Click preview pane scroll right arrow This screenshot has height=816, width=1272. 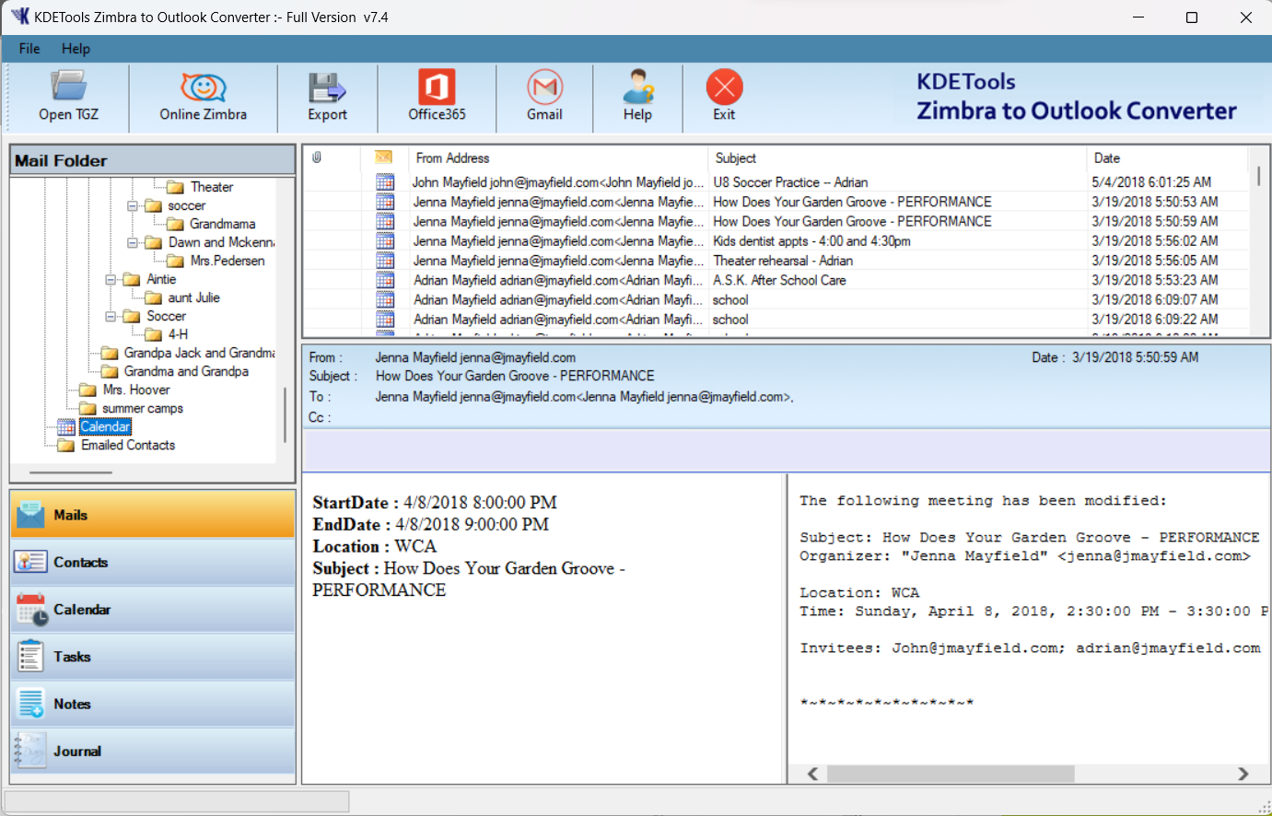coord(1243,774)
